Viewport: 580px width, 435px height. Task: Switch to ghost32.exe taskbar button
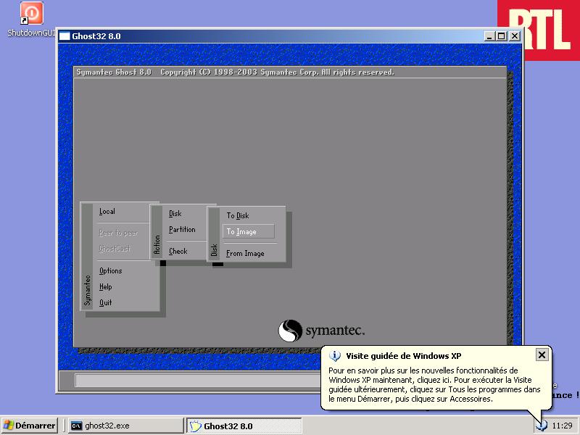(x=125, y=426)
